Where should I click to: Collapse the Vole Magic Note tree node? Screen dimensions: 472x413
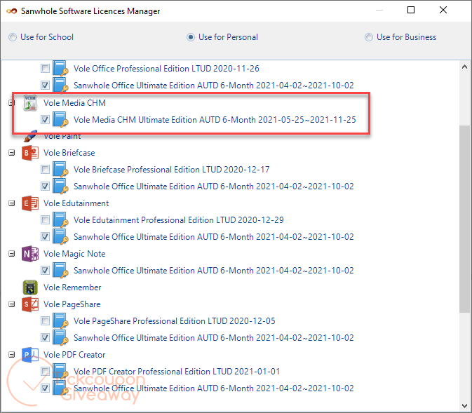11,254
